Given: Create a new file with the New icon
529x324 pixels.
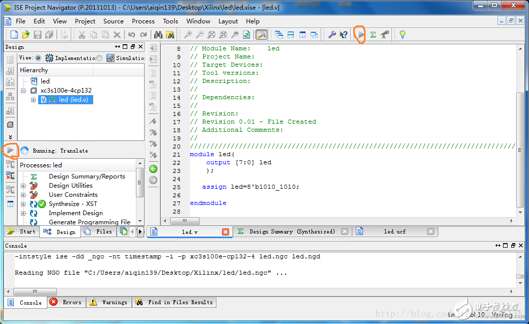Looking at the screenshot, I should pyautogui.click(x=13, y=34).
